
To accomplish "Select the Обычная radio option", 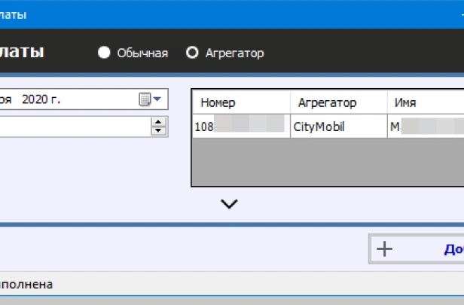I will coord(104,53).
